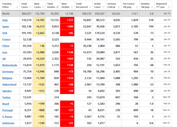Click the S. Korea link
The image size is (177, 127).
coord(7,117)
